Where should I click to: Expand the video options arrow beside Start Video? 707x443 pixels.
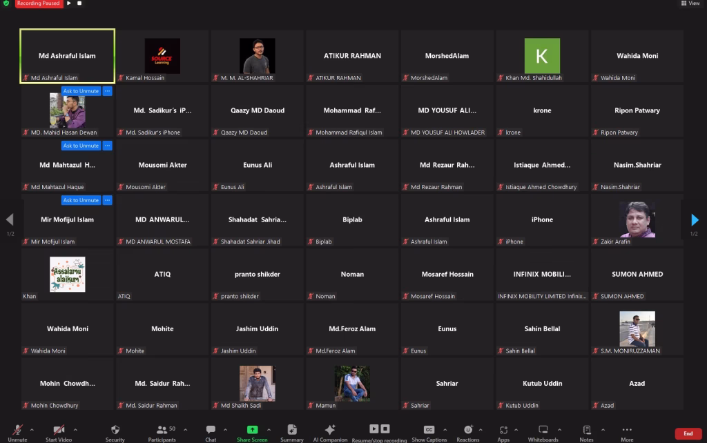point(75,429)
